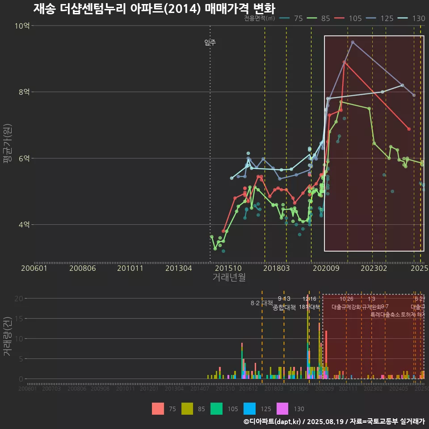Click the 15 tick on volume axis
Viewport: 429px width, 429px height.
19,319
